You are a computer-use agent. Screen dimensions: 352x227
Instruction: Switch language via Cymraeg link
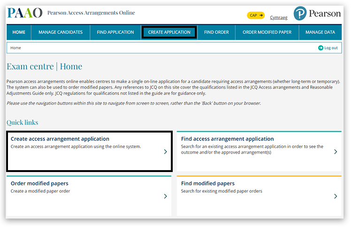(x=279, y=18)
